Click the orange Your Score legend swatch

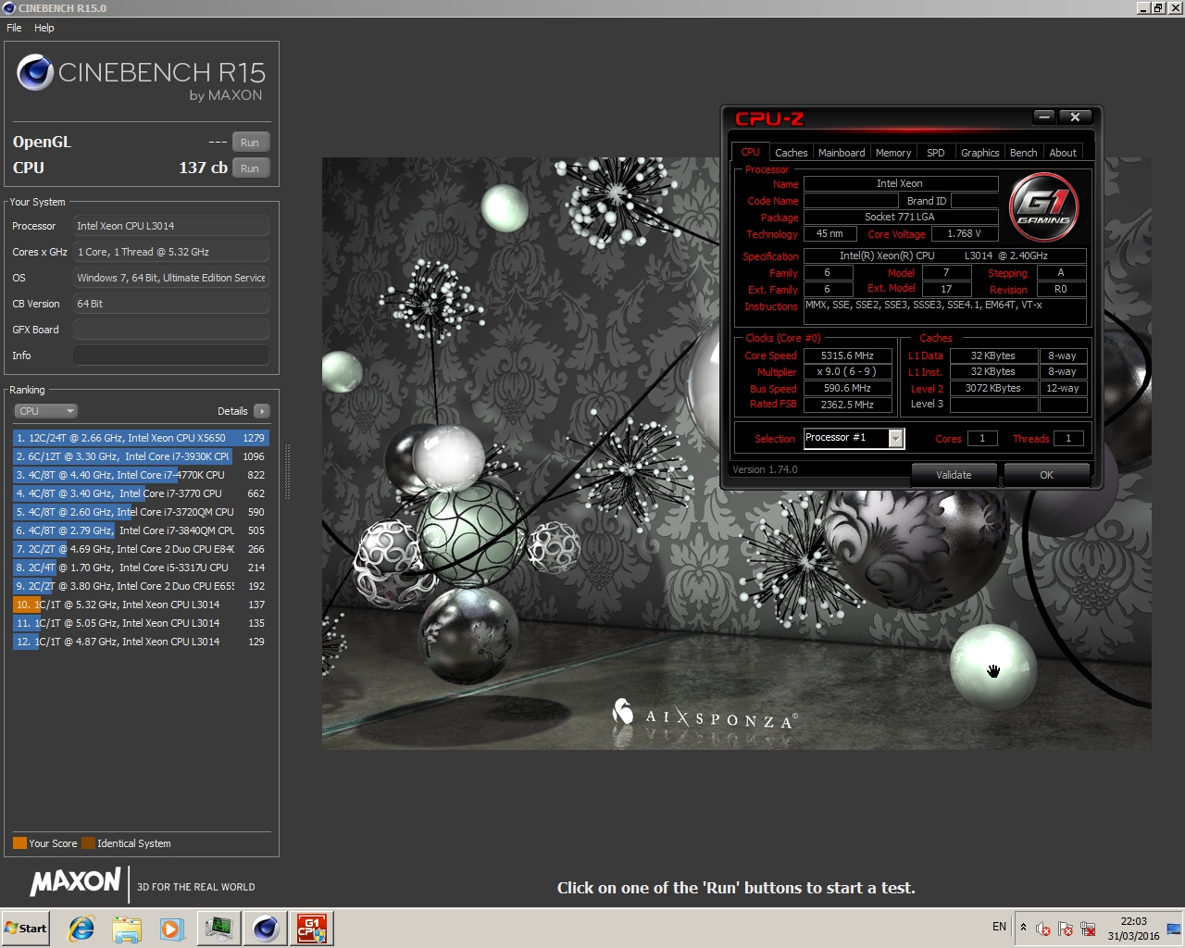coord(19,843)
